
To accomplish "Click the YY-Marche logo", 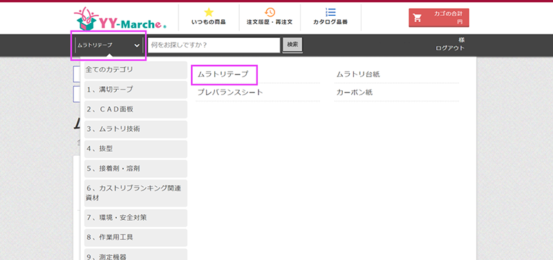I will [x=120, y=19].
